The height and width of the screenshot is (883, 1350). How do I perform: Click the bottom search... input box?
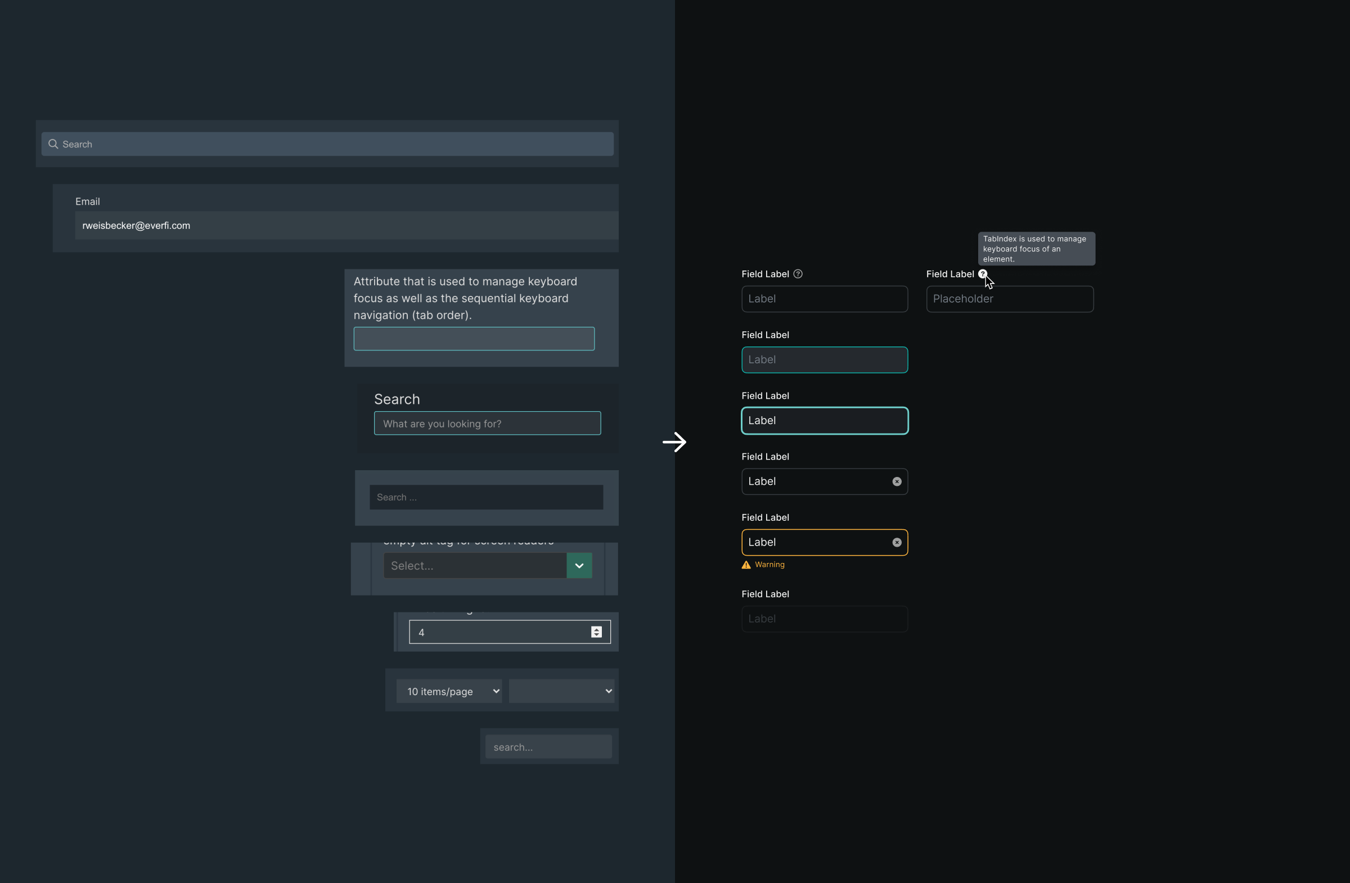(548, 747)
